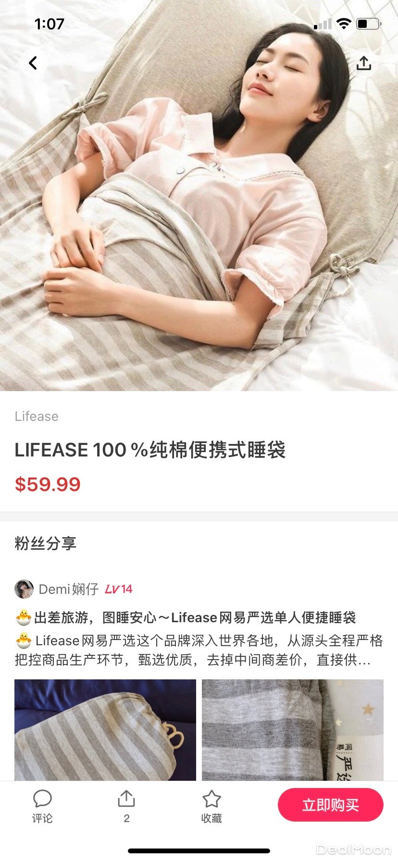
Task: Tap the battery icon in status bar
Action: coord(369,24)
